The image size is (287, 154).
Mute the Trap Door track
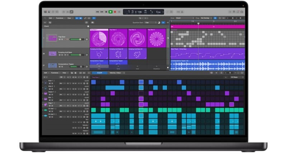point(59,39)
